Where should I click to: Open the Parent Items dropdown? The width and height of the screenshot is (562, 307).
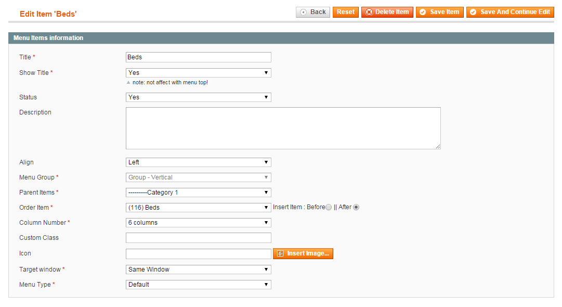click(x=198, y=193)
